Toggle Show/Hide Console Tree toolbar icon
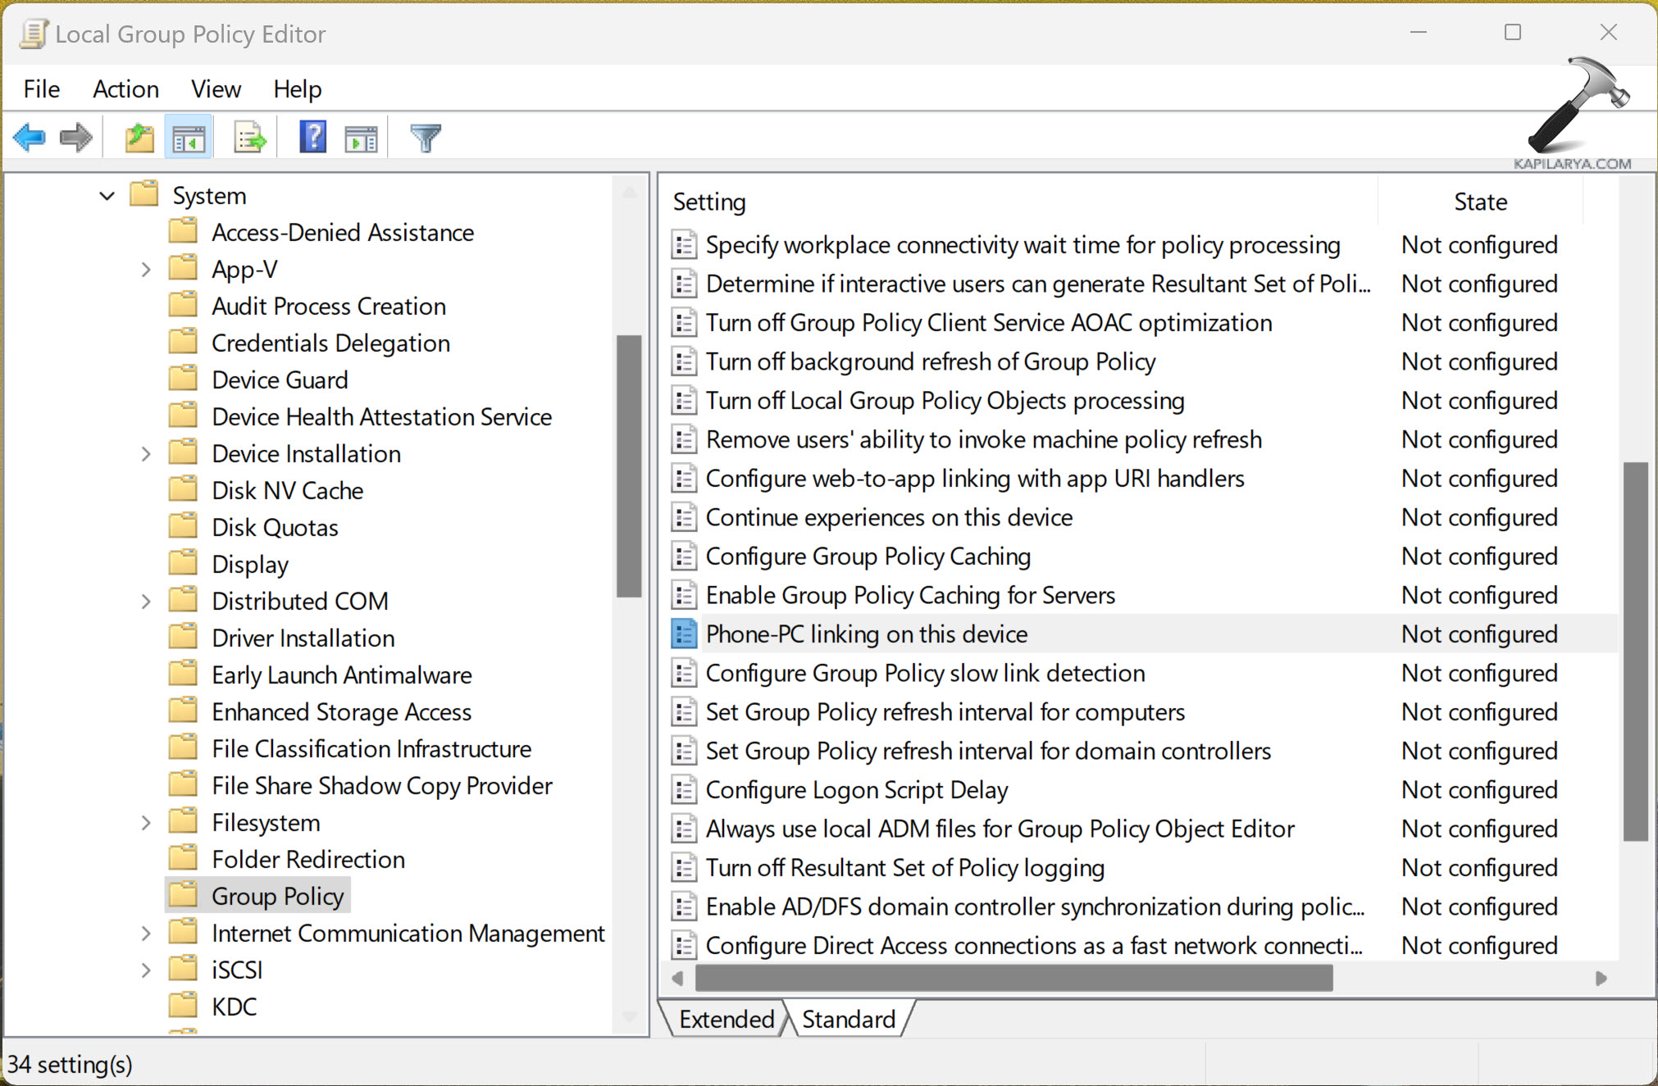Screen dimensions: 1658x1086 click(x=189, y=138)
